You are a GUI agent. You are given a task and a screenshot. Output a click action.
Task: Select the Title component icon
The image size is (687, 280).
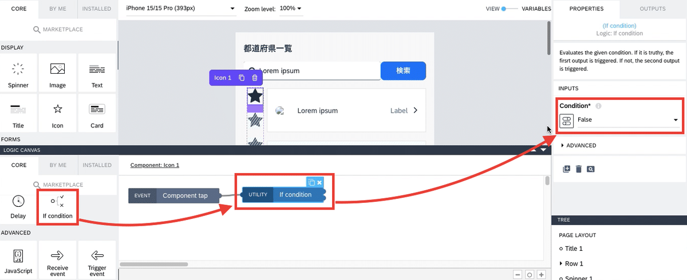[18, 113]
